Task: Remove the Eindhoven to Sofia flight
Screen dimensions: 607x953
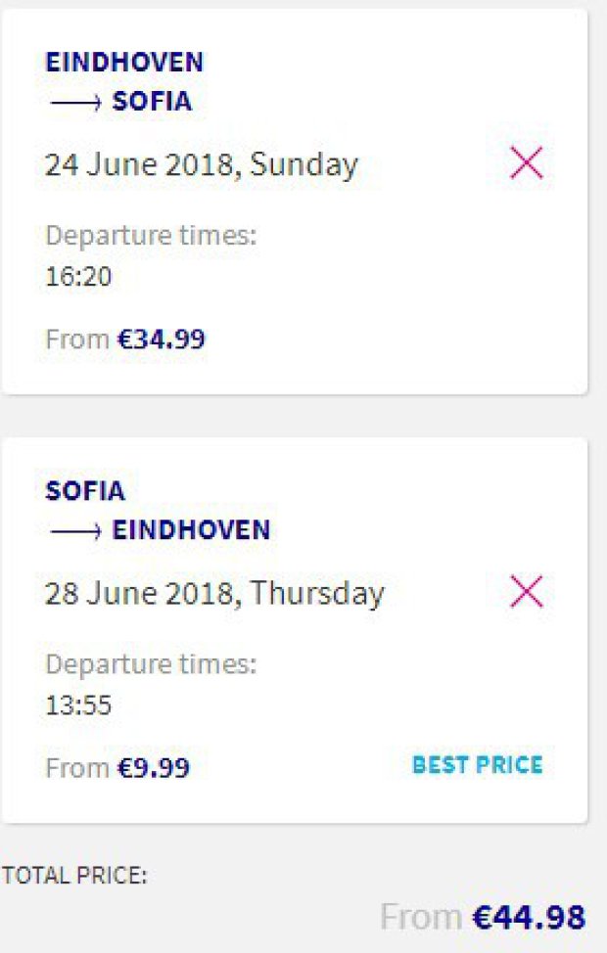Action: [527, 163]
